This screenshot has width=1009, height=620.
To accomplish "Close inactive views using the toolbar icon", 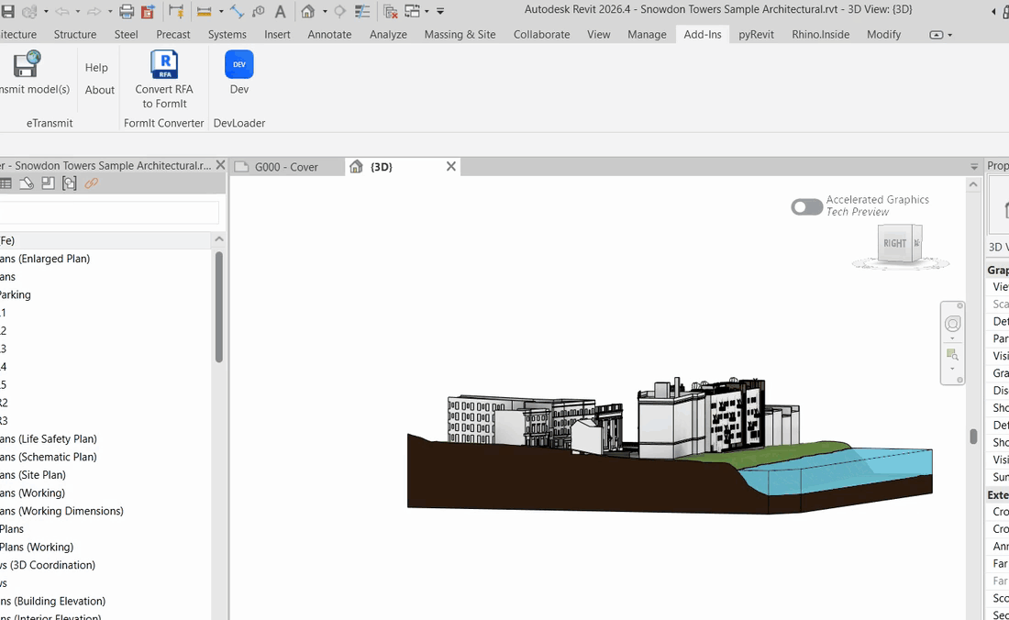I will (390, 11).
